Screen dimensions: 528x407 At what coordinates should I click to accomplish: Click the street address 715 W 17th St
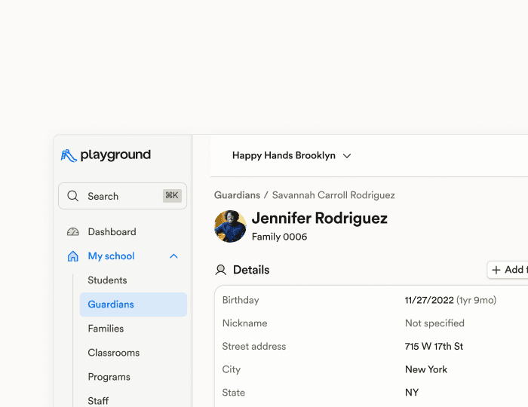[x=434, y=347]
